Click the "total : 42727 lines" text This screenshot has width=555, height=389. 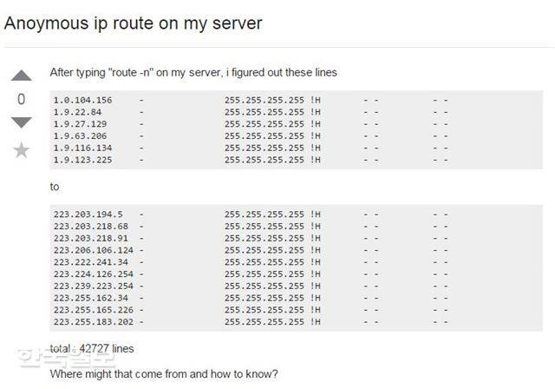coord(92,349)
